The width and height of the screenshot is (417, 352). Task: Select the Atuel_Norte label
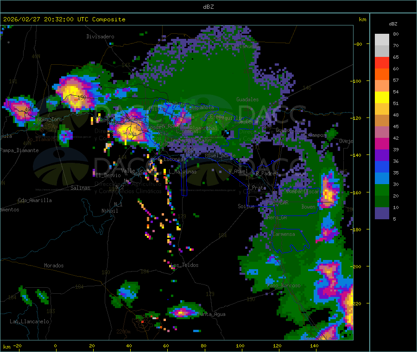pyautogui.click(x=220, y=155)
